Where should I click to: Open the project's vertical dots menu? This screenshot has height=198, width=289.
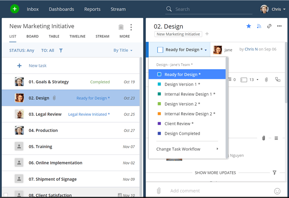coord(131,27)
